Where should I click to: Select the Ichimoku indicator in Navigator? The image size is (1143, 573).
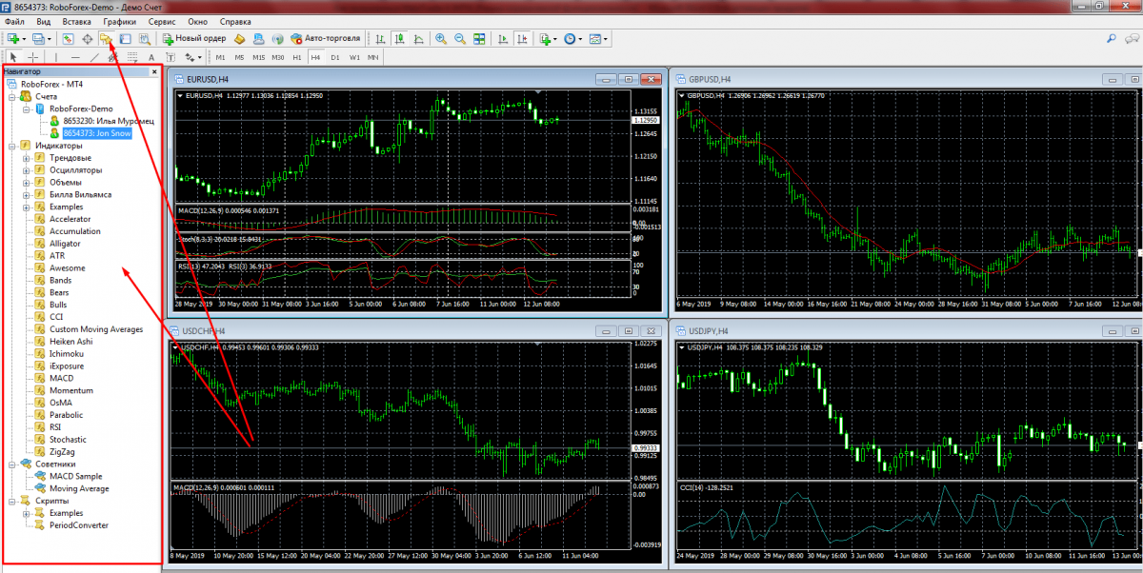(67, 354)
